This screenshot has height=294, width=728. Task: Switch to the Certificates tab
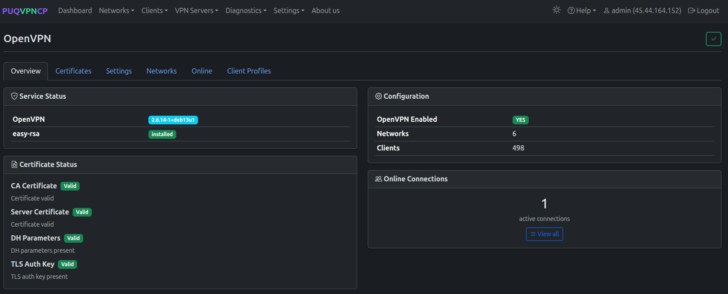click(73, 71)
